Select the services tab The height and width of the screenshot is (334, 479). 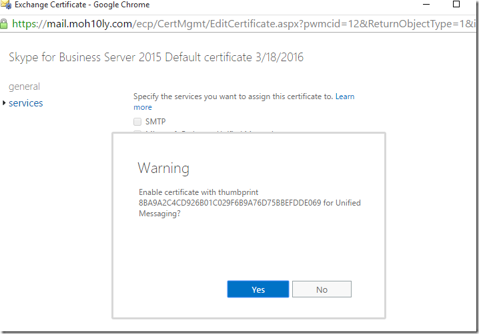tap(25, 103)
